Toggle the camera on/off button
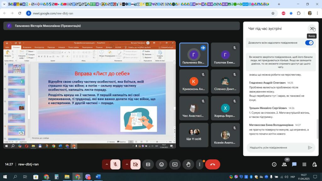The width and height of the screenshot is (322, 181). (136, 164)
